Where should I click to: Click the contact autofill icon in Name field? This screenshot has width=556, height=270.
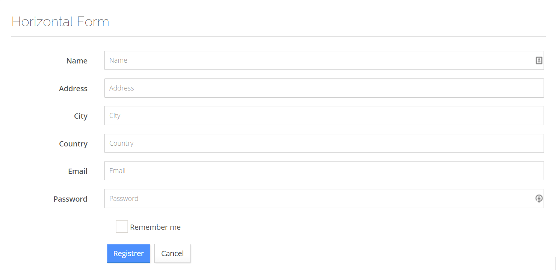coord(539,60)
